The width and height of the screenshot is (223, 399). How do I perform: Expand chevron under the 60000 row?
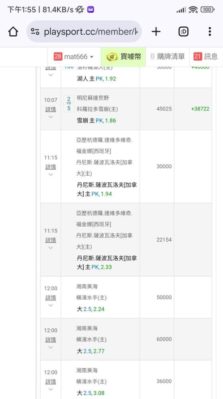[51, 348]
